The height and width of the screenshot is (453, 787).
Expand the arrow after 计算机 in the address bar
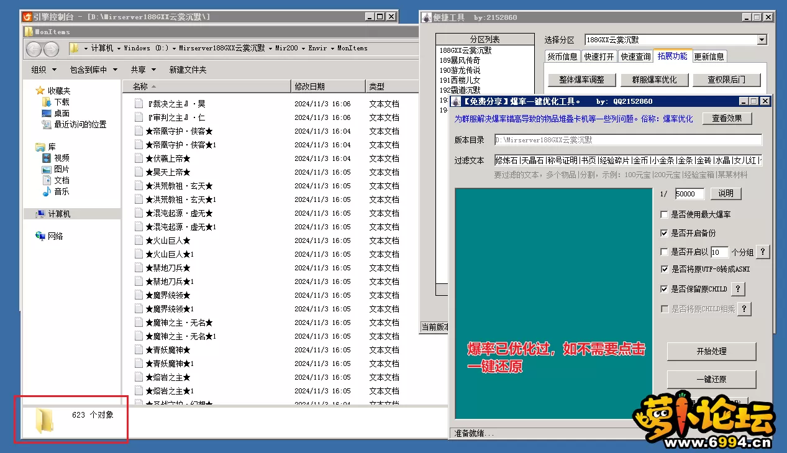point(119,48)
